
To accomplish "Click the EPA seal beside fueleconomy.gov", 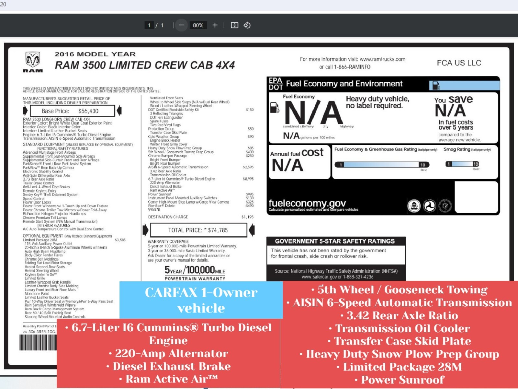I will point(414,206).
